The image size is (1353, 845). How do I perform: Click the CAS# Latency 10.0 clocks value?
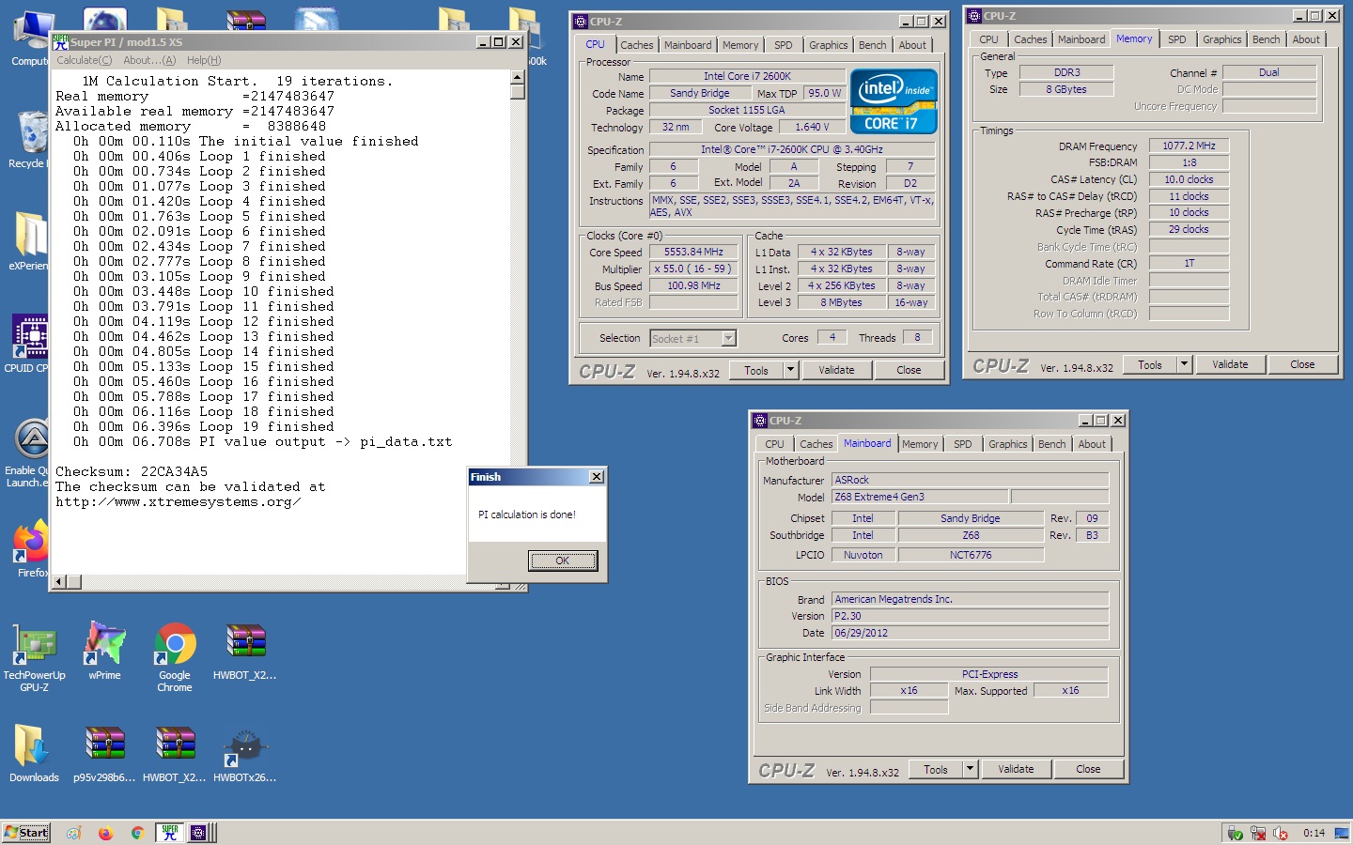[x=1189, y=179]
